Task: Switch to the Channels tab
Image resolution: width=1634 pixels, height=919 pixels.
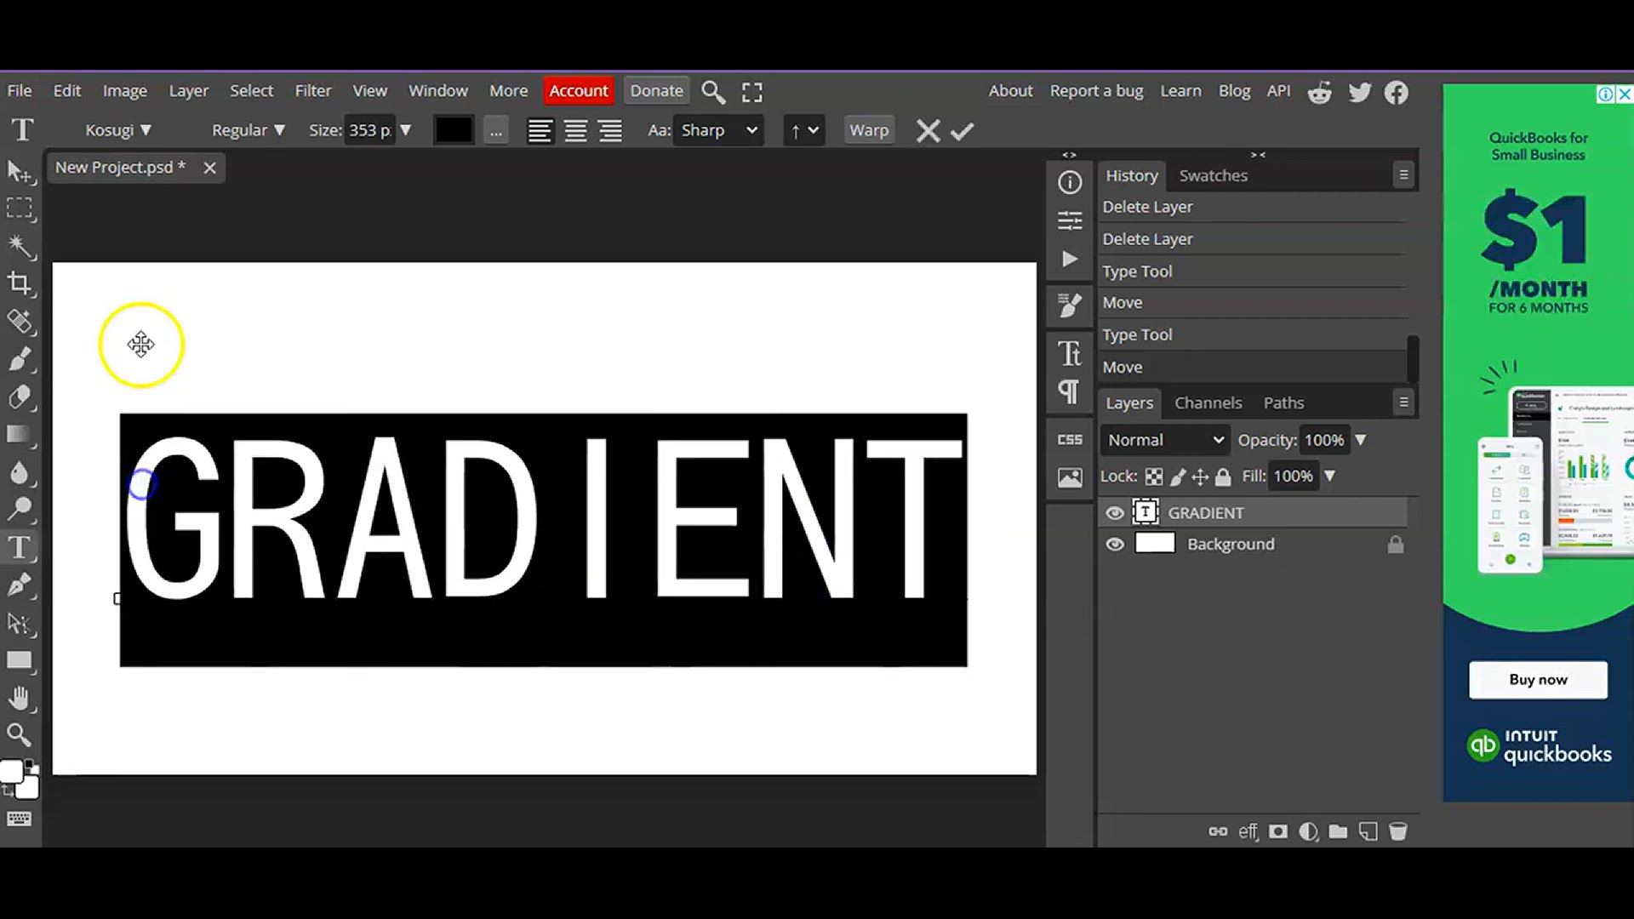Action: [x=1208, y=403]
